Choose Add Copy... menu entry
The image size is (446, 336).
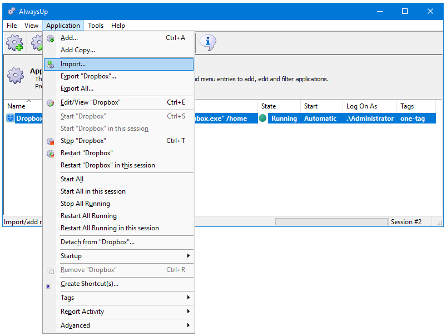tap(118, 50)
